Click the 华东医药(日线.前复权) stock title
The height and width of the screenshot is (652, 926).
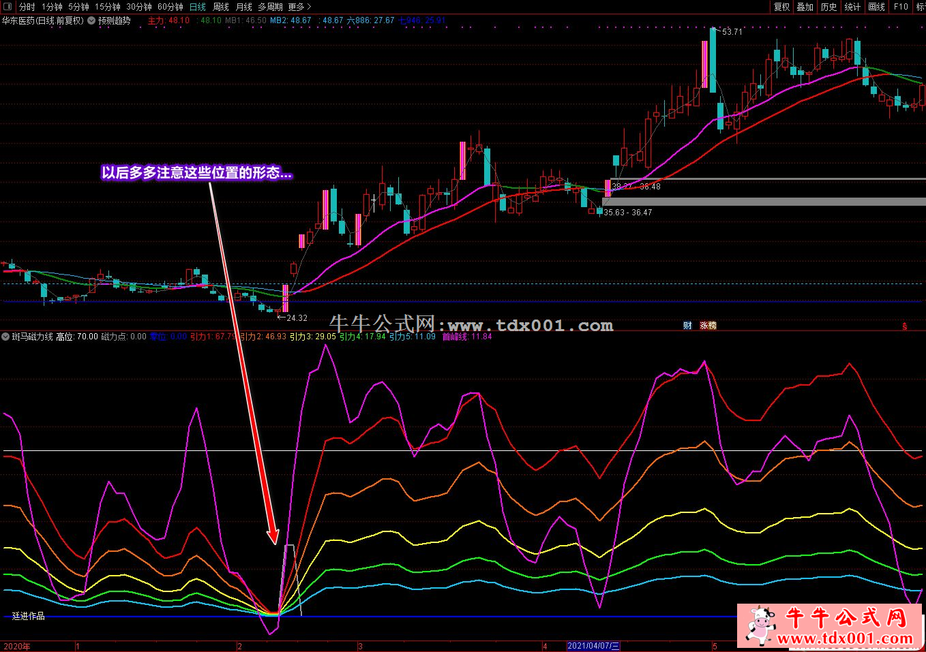[43, 20]
